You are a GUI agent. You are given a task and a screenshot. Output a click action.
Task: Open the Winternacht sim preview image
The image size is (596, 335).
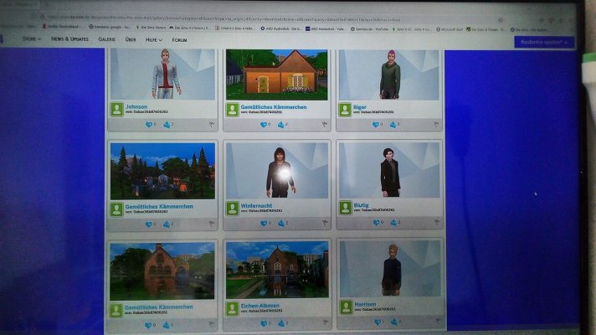point(277,170)
